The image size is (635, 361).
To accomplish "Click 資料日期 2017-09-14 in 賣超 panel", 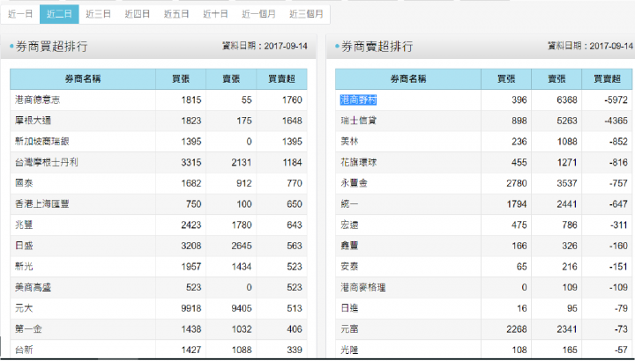I will tap(590, 46).
